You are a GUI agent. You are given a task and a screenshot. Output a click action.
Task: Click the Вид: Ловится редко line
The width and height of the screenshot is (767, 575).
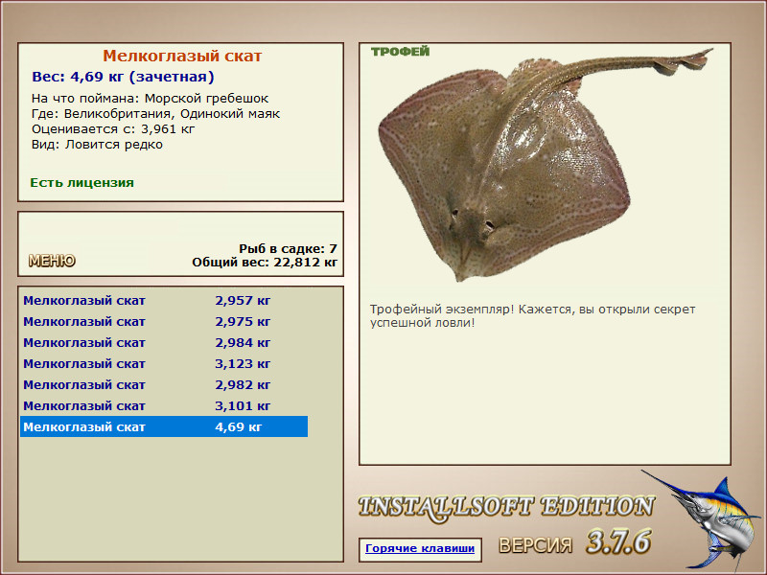pyautogui.click(x=97, y=145)
